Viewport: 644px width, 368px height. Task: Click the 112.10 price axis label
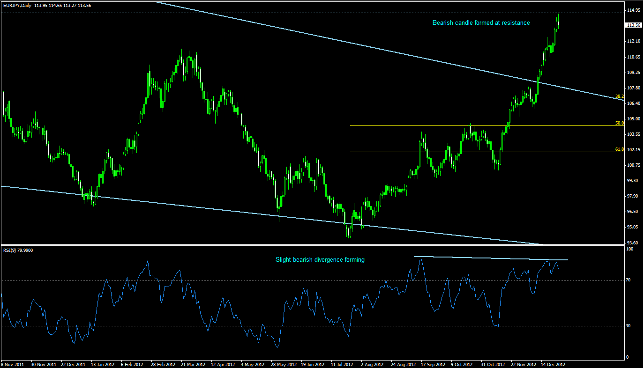pos(634,41)
